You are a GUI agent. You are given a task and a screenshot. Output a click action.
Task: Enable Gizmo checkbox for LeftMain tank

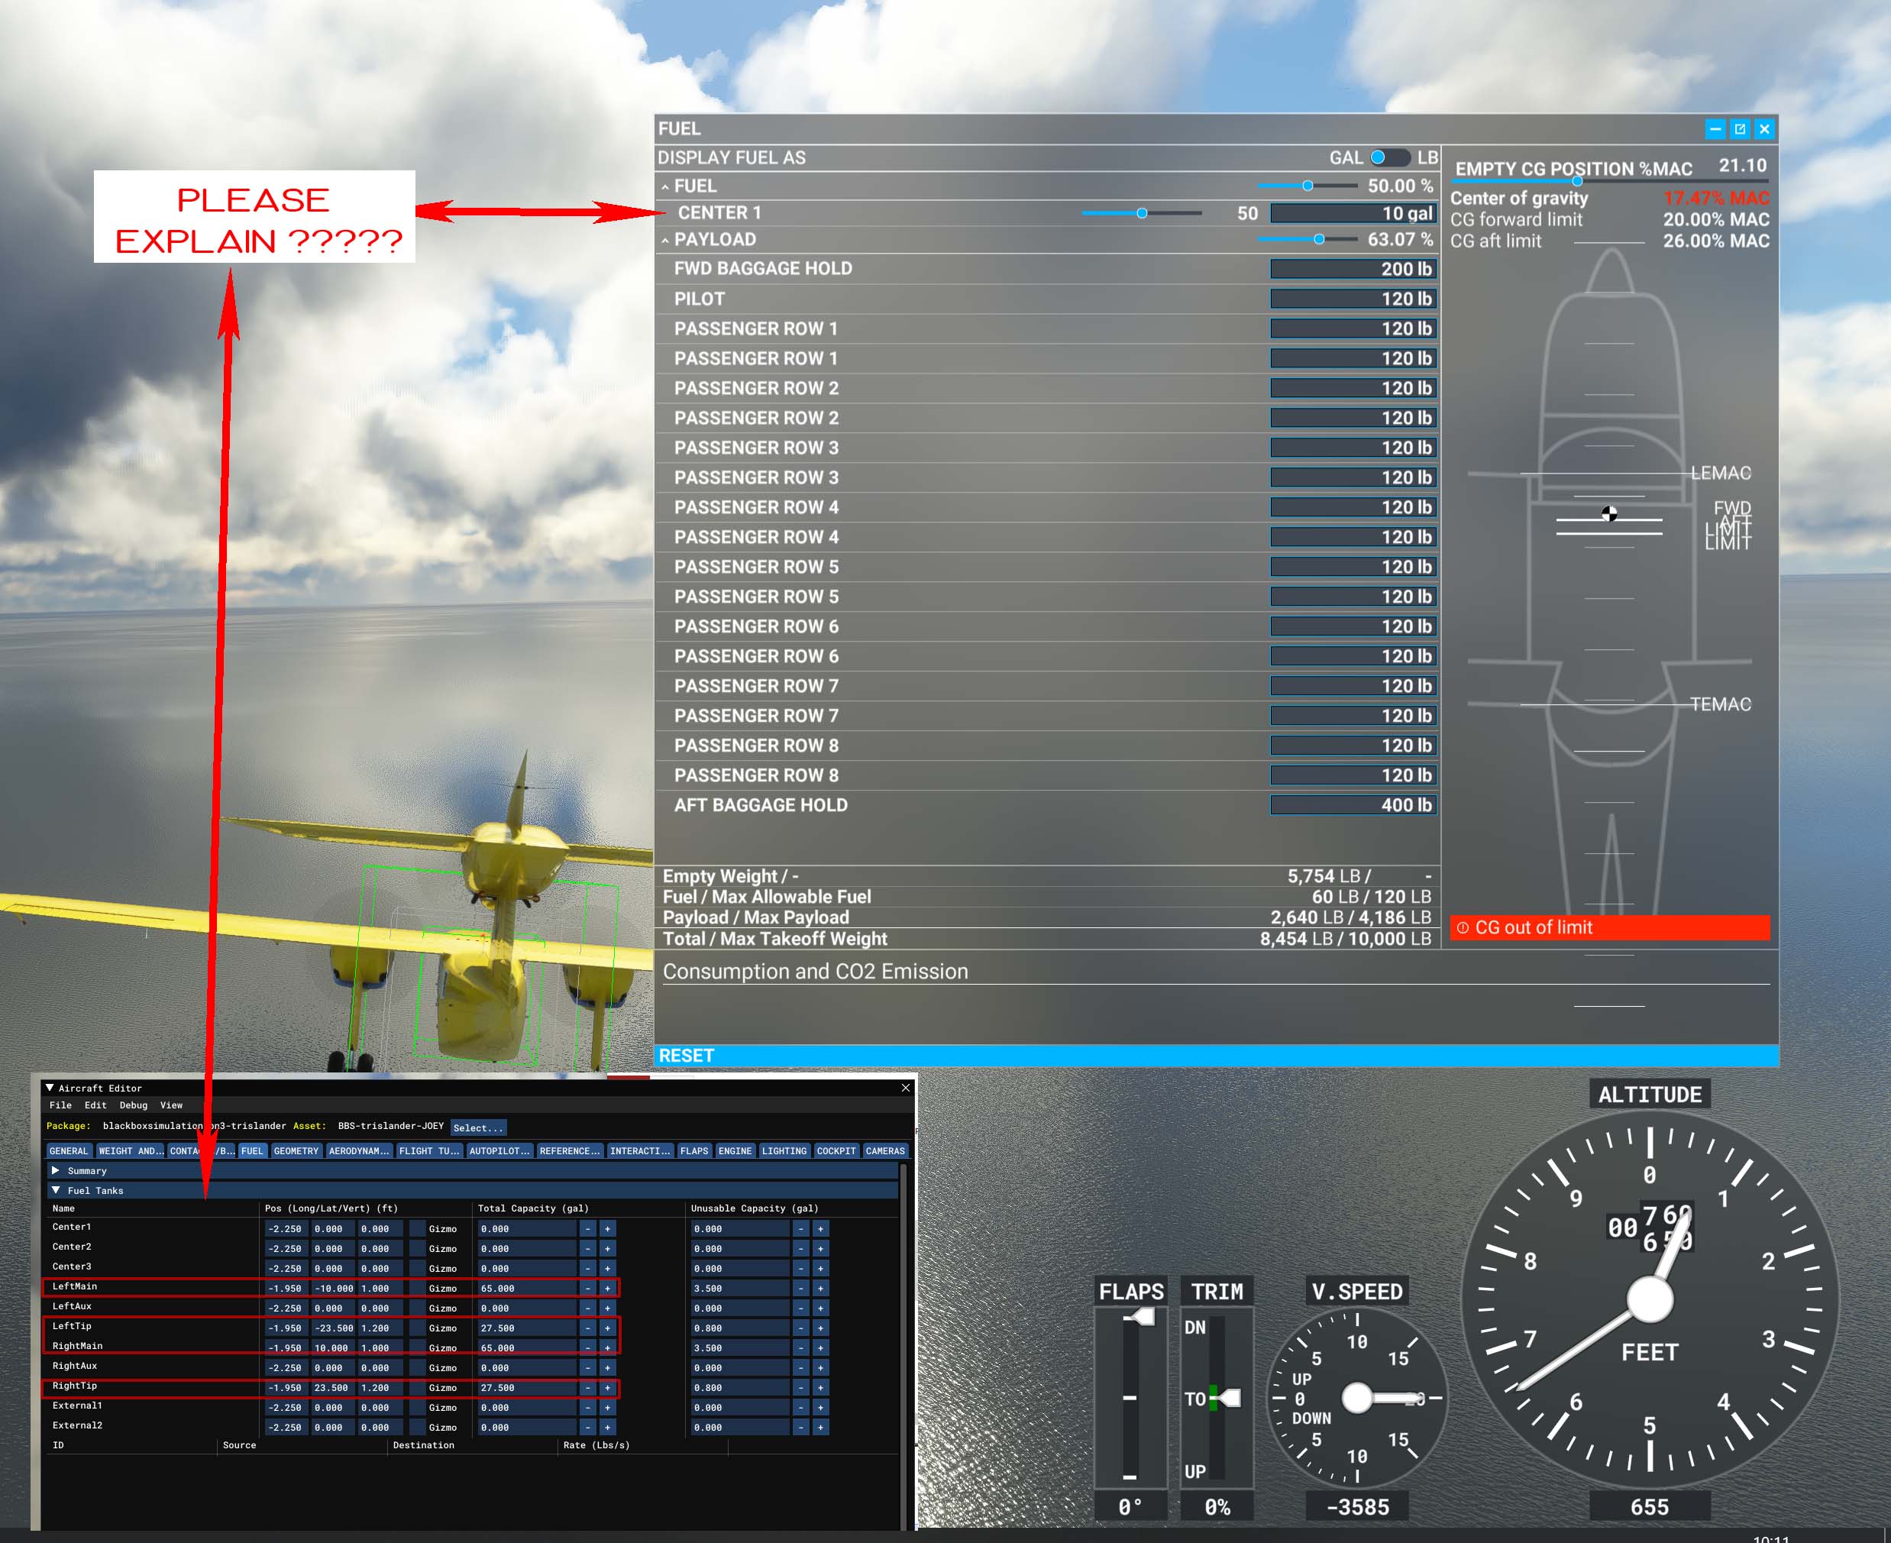pyautogui.click(x=416, y=1288)
